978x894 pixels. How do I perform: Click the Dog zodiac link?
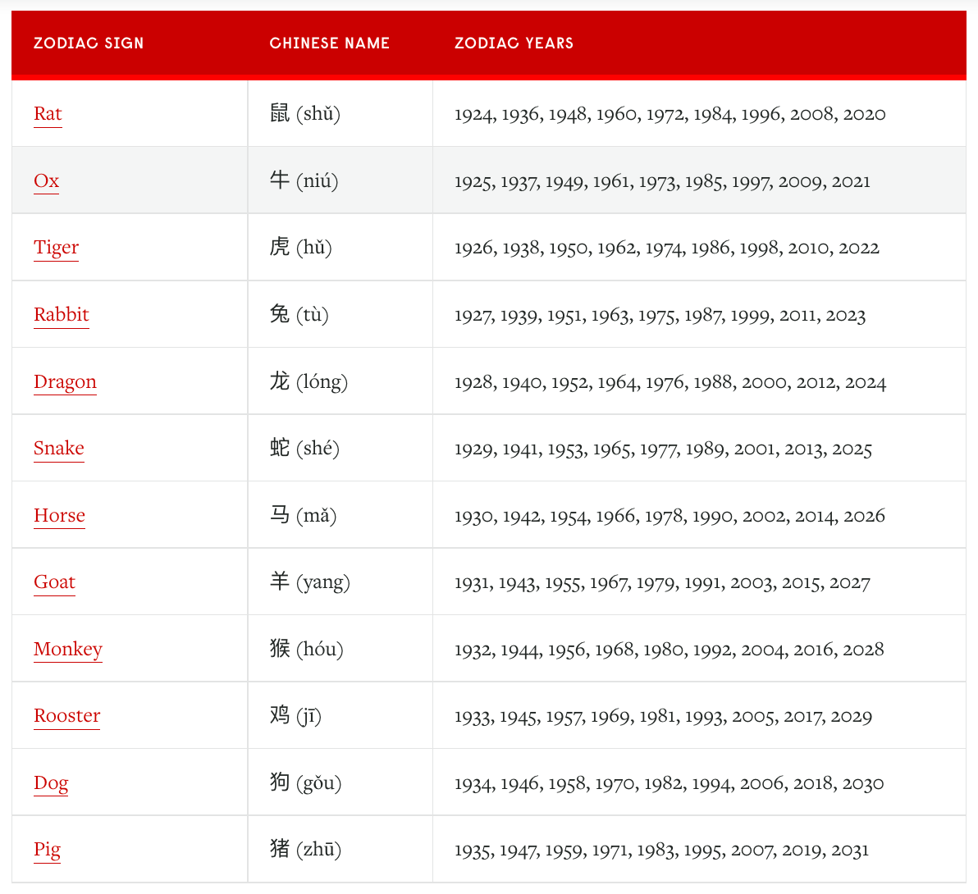click(51, 783)
